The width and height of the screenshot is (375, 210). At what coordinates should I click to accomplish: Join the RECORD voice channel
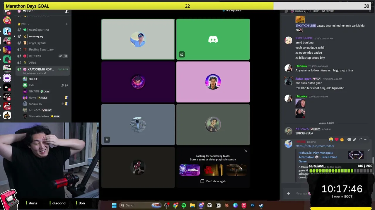point(42,56)
